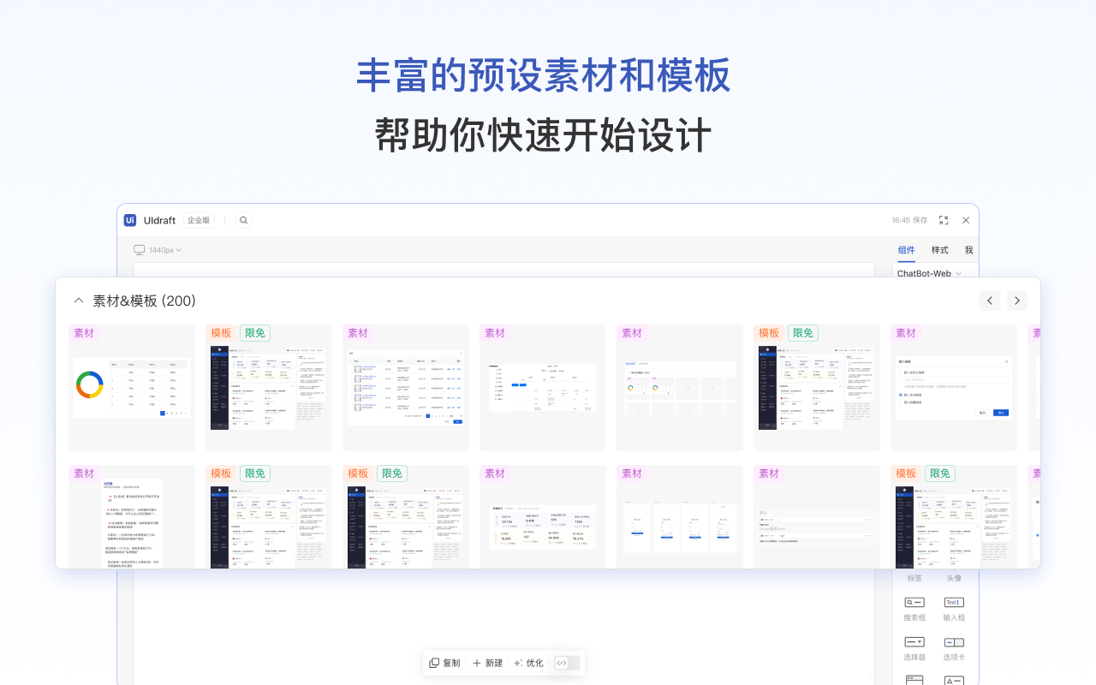Select the paginated table with image rows thumbnail
The height and width of the screenshot is (685, 1096).
point(406,388)
